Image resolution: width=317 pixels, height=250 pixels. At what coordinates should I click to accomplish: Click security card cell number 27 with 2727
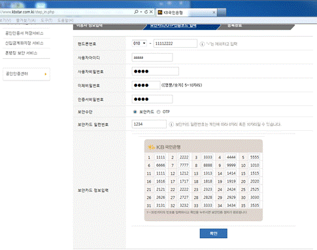tap(184, 197)
